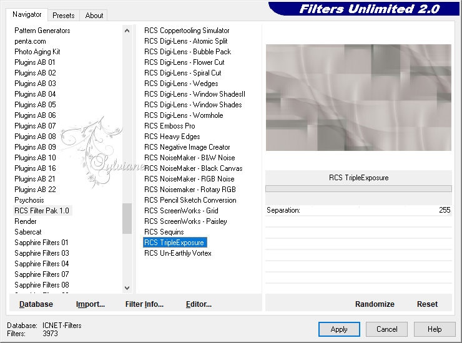Select Sapphire Filters 01 category
The width and height of the screenshot is (462, 343).
point(41,243)
